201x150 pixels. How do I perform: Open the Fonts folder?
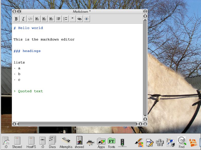pos(112,143)
